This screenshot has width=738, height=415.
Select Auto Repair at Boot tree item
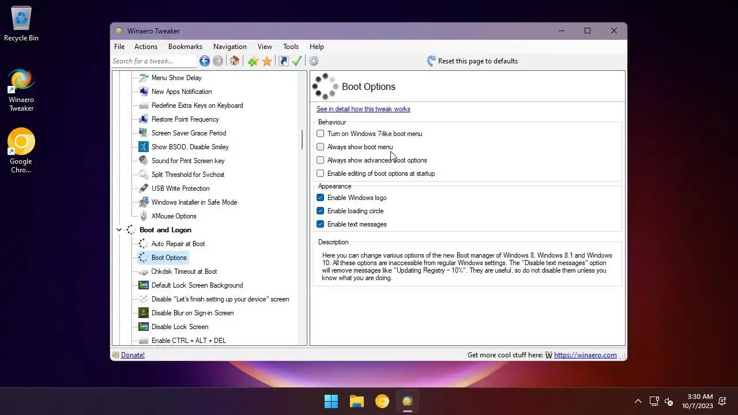click(x=178, y=244)
